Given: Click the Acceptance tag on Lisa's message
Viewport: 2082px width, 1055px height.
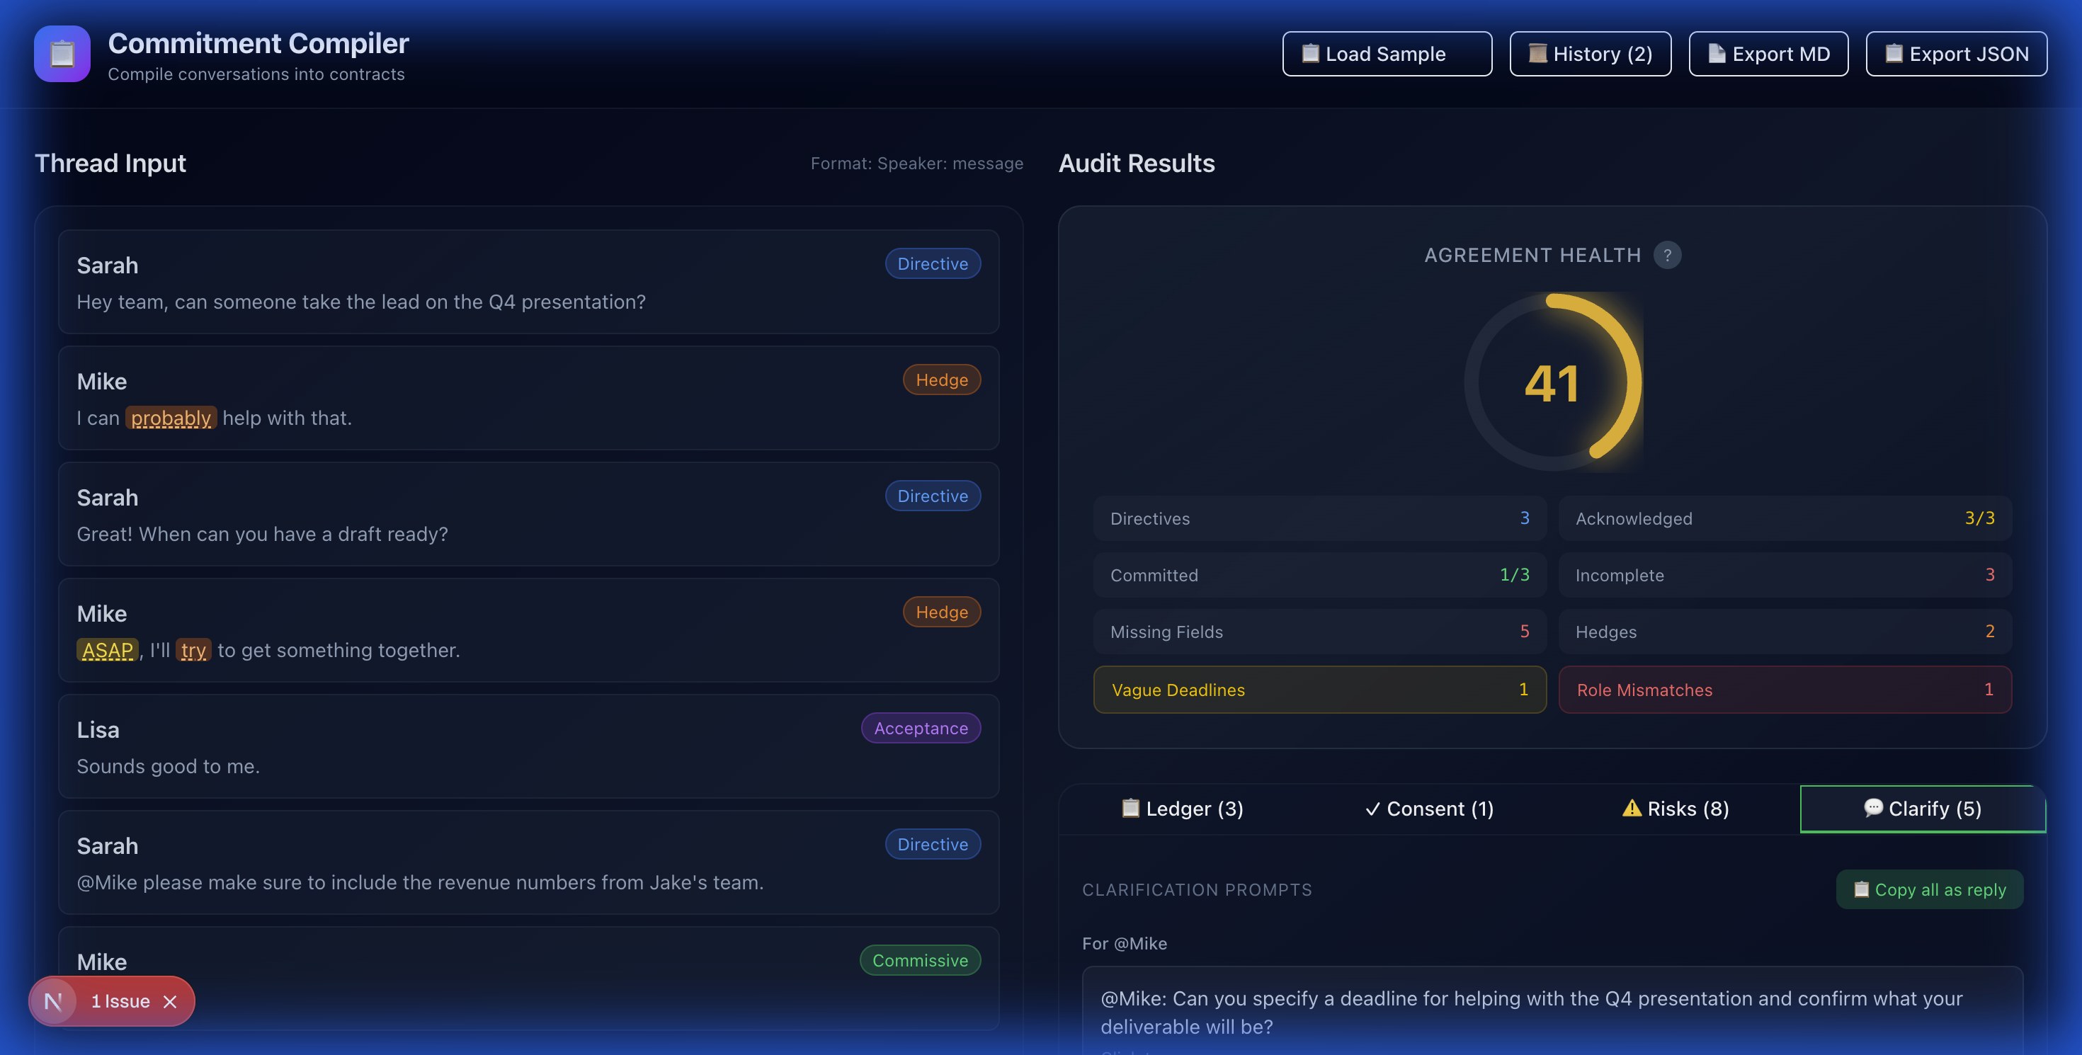Looking at the screenshot, I should [921, 728].
